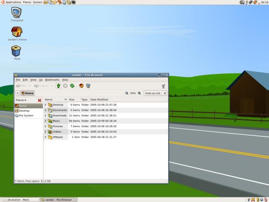Click the Home toolbar icon

81,86
